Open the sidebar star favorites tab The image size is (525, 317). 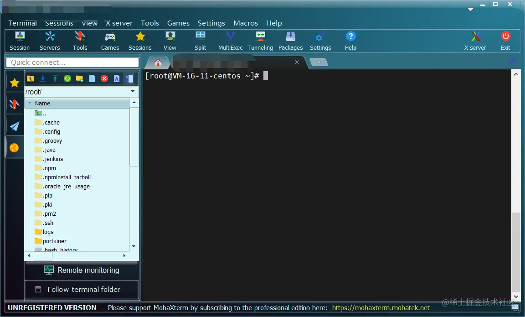[x=15, y=83]
